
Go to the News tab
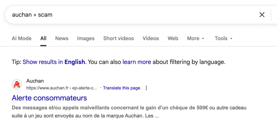pos(62,38)
